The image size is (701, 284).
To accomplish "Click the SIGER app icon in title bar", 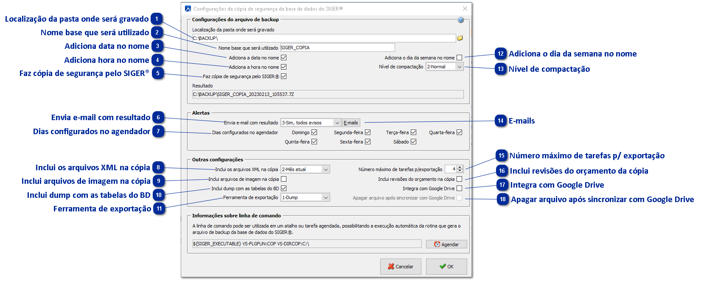I will [188, 8].
